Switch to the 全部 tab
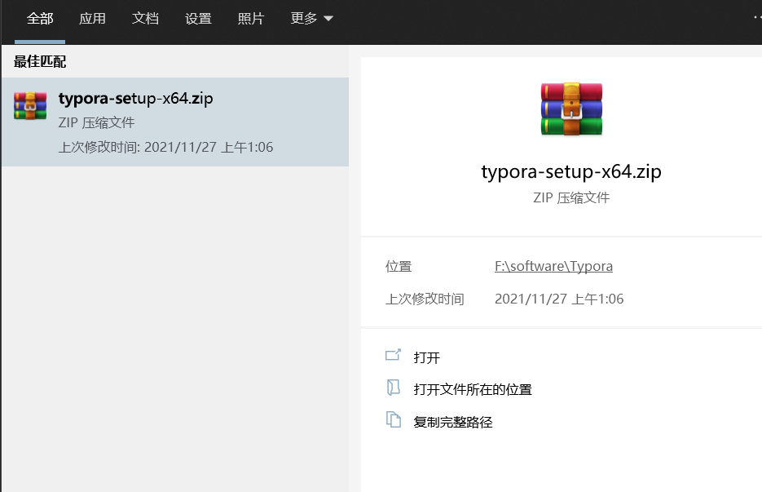Screen dimensions: 762x492 click(40, 19)
